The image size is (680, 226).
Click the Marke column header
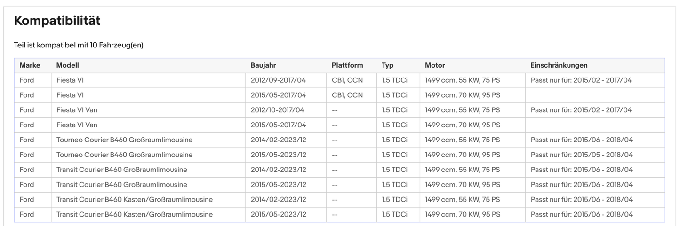(x=30, y=65)
